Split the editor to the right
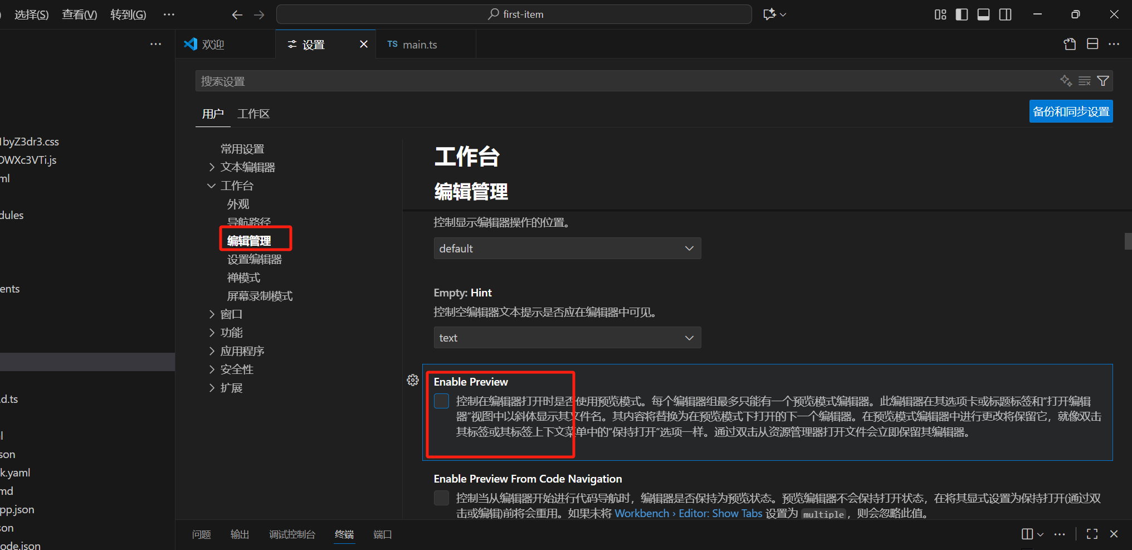 1092,43
